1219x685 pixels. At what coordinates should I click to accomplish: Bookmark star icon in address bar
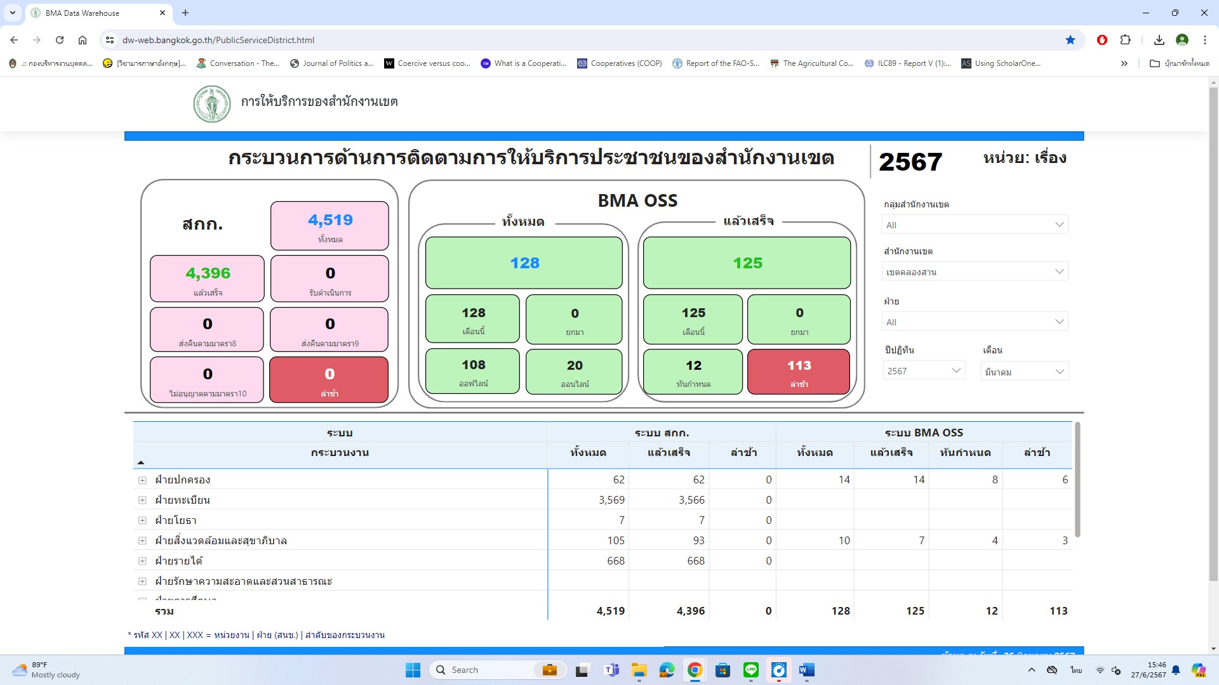[1070, 40]
